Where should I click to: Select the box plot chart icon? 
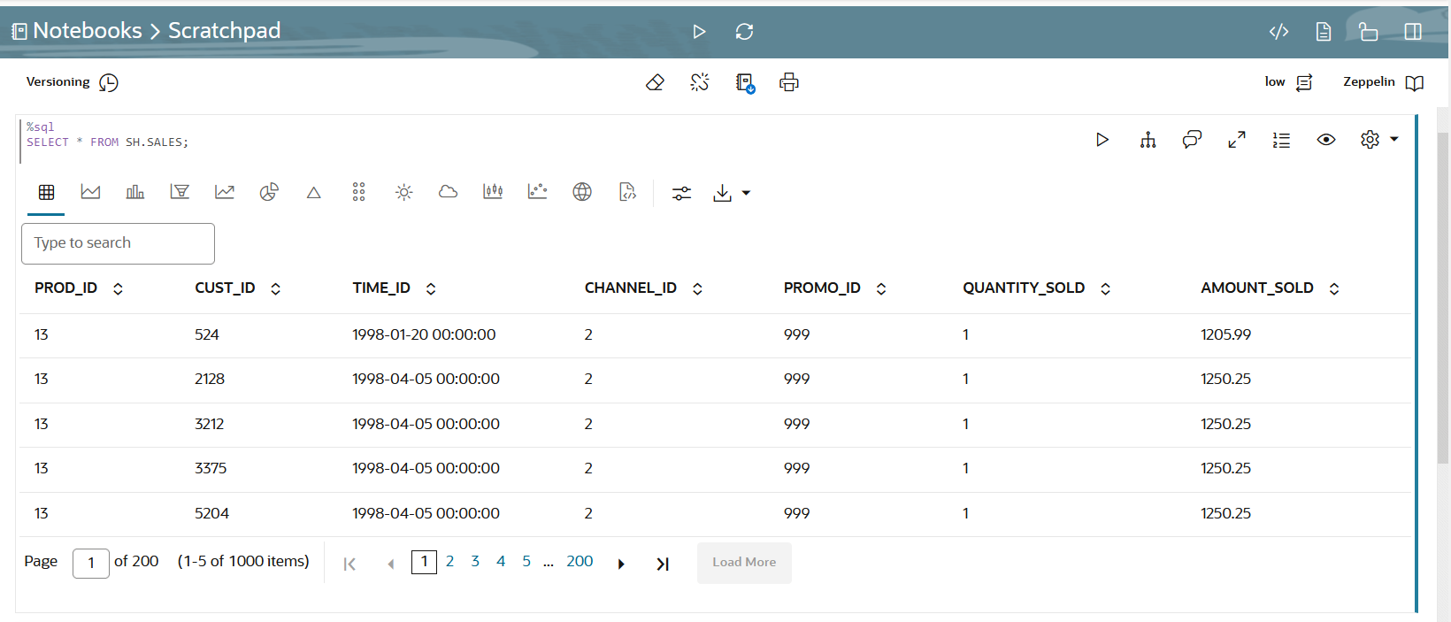point(493,192)
